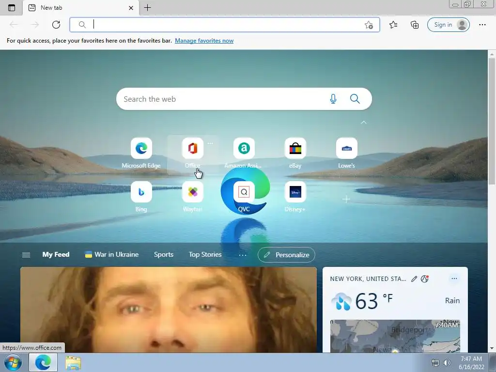Open the Windows Start menu

[x=13, y=362]
